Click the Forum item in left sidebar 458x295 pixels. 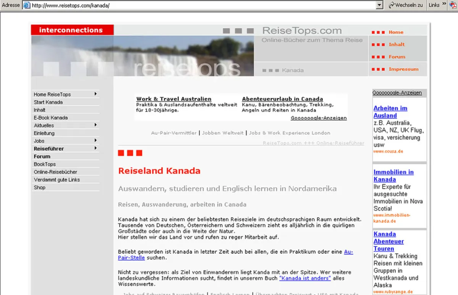pos(42,156)
